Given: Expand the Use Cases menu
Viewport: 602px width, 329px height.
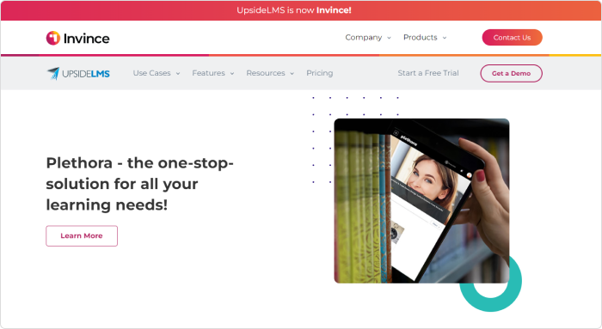Looking at the screenshot, I should click(x=157, y=73).
